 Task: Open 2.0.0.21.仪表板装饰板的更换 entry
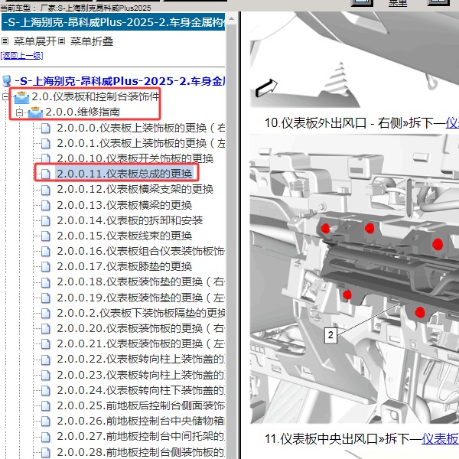141,343
